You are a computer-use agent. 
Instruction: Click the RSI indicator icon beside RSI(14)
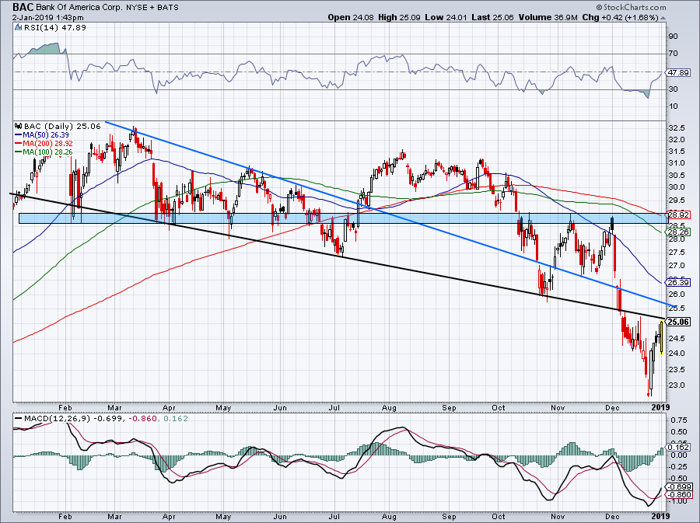pyautogui.click(x=18, y=27)
